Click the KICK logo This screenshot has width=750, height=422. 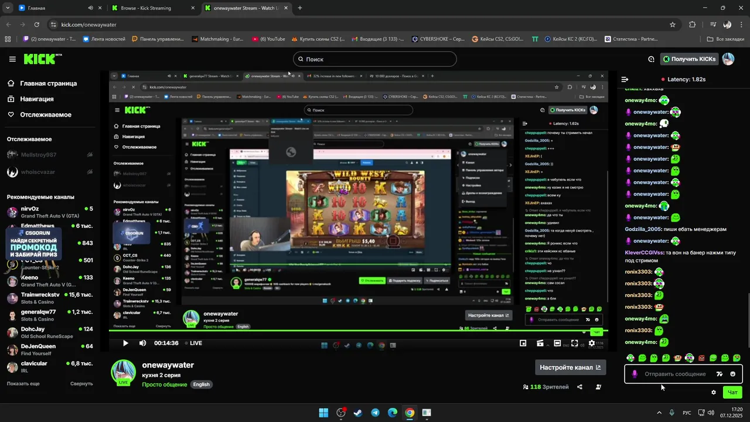click(x=43, y=59)
